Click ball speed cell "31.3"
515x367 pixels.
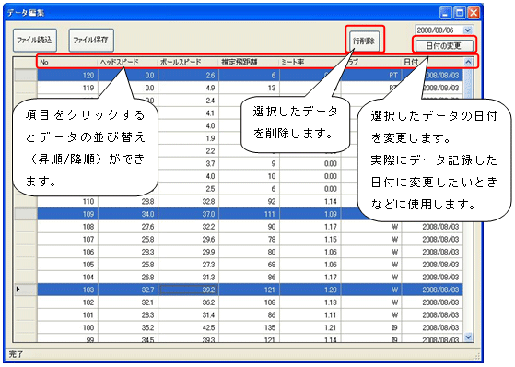point(189,278)
